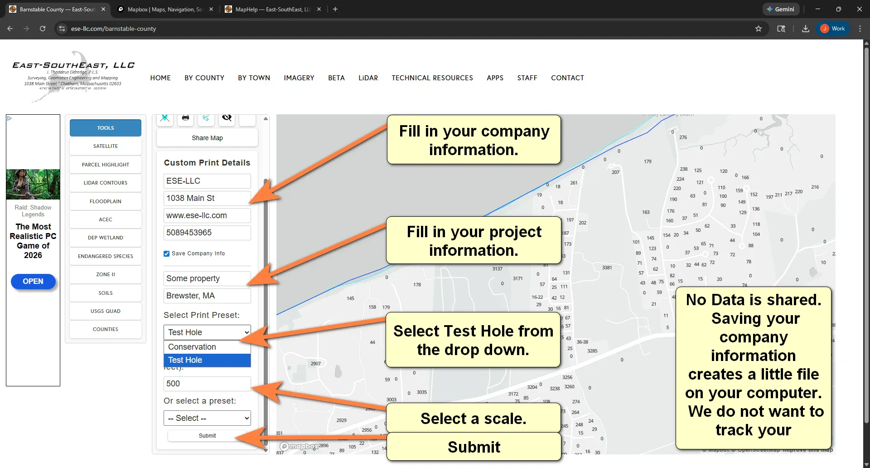Open Gemini from the browser toolbar
This screenshot has height=468, width=870.
[x=781, y=9]
